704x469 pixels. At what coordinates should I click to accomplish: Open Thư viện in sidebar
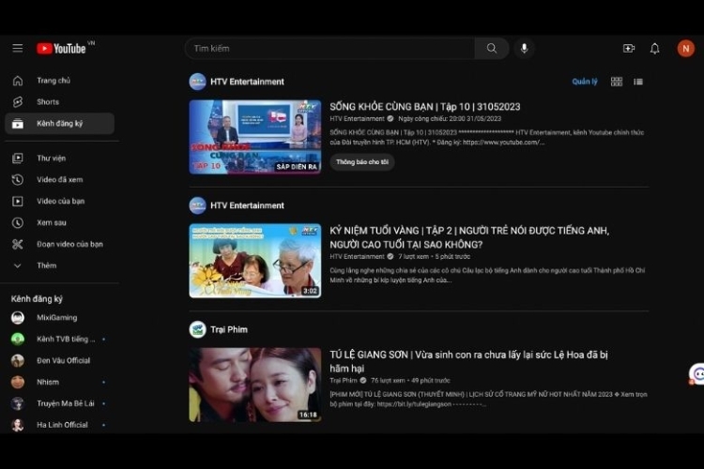pyautogui.click(x=60, y=158)
